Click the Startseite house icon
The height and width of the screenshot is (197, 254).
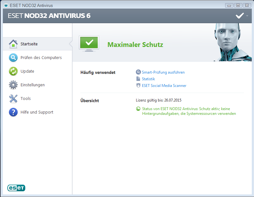pyautogui.click(x=13, y=44)
